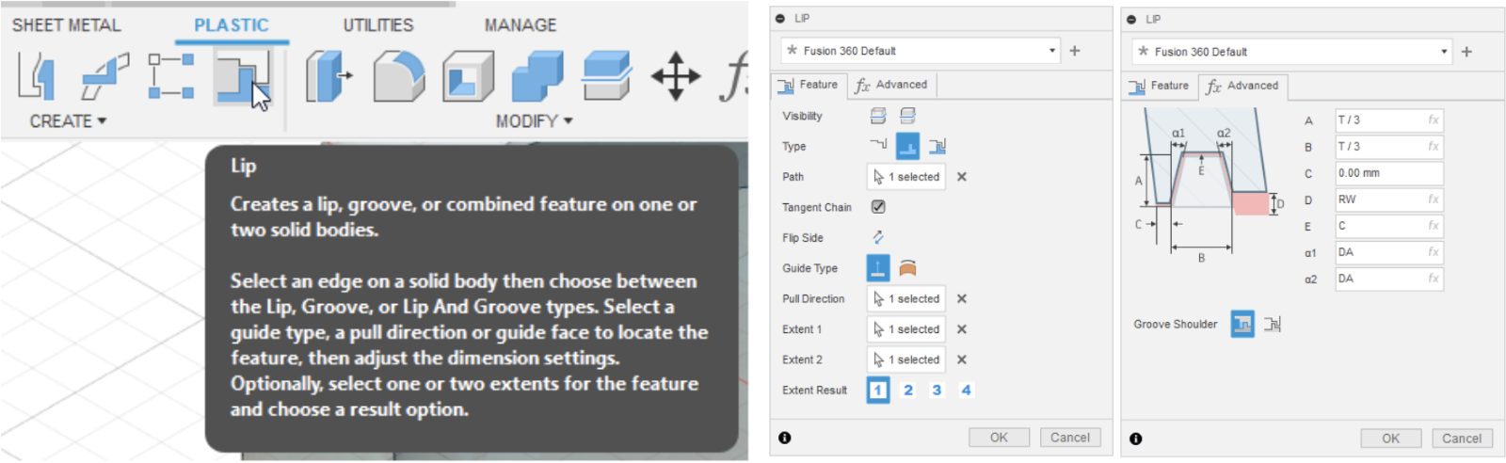Click the Pull Direction selection box
The image size is (1506, 463).
(905, 299)
